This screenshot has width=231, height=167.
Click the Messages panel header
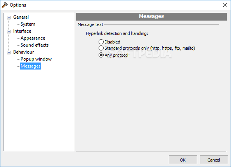tap(151, 17)
